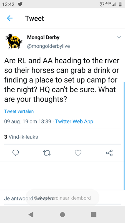Tap Android home circle button
Screen dimensions: 125x223
(62, 214)
